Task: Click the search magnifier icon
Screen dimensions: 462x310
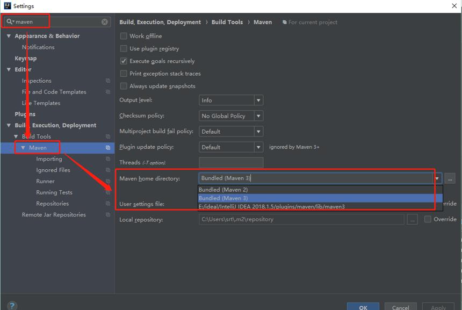Action: (x=10, y=21)
